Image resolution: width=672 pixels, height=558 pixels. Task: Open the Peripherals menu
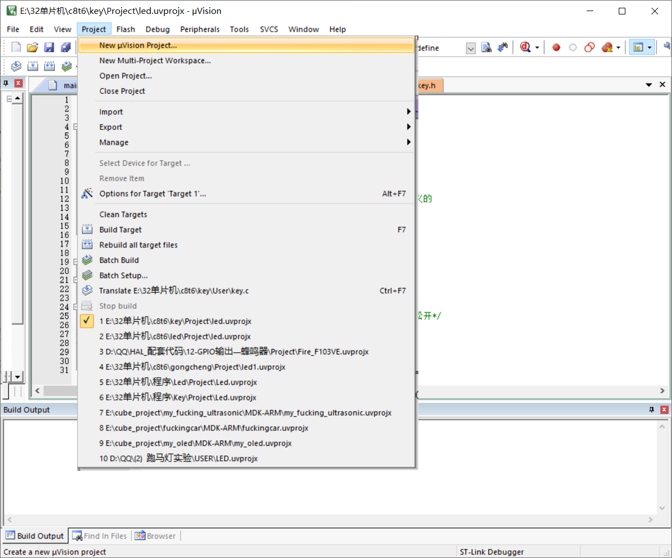200,29
